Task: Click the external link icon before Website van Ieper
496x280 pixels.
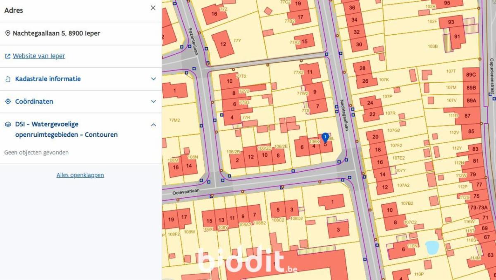Action: [7, 56]
